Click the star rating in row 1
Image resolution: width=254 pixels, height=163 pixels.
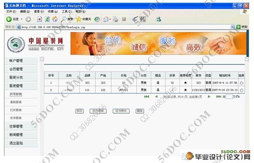(x=185, y=83)
